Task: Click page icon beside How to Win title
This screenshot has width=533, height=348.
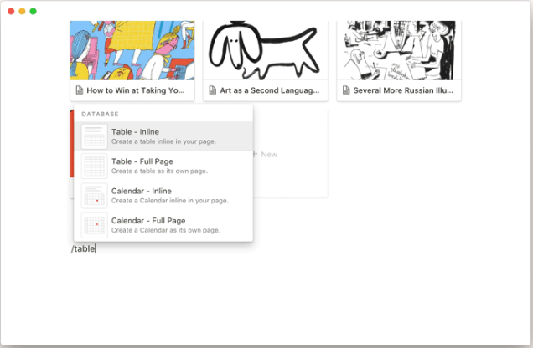Action: 80,90
